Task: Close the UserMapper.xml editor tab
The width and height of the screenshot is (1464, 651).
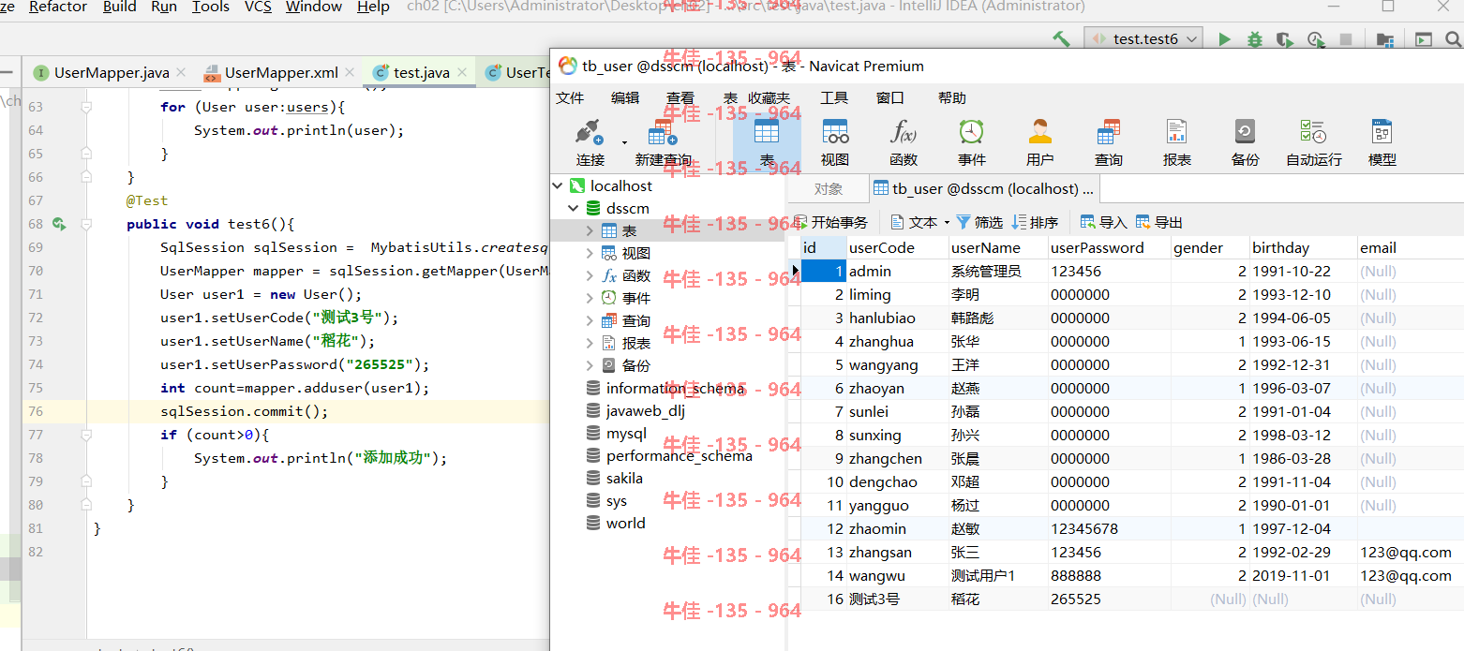Action: (x=351, y=72)
